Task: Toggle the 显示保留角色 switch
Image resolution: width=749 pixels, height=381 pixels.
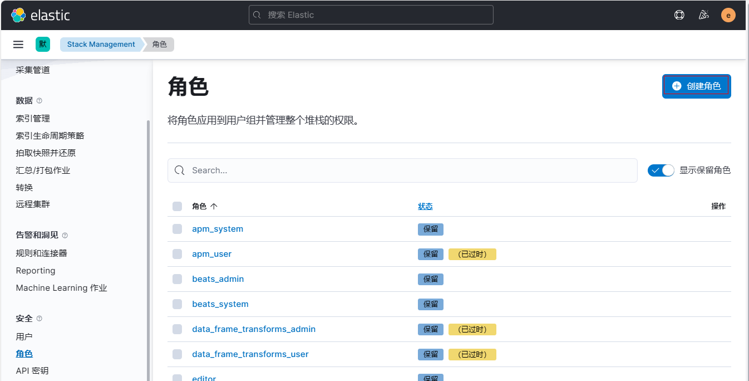Action: (x=661, y=170)
